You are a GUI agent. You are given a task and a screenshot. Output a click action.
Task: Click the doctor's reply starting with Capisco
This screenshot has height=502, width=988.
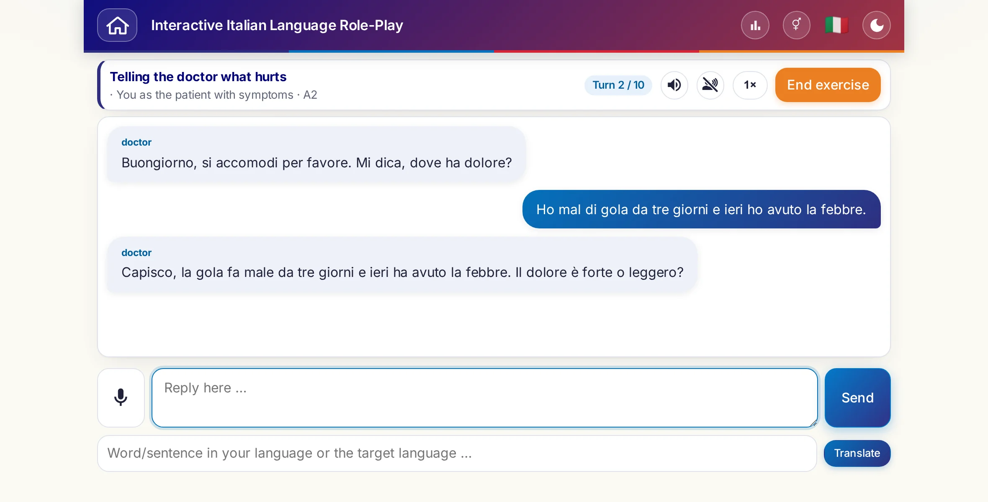(x=402, y=264)
